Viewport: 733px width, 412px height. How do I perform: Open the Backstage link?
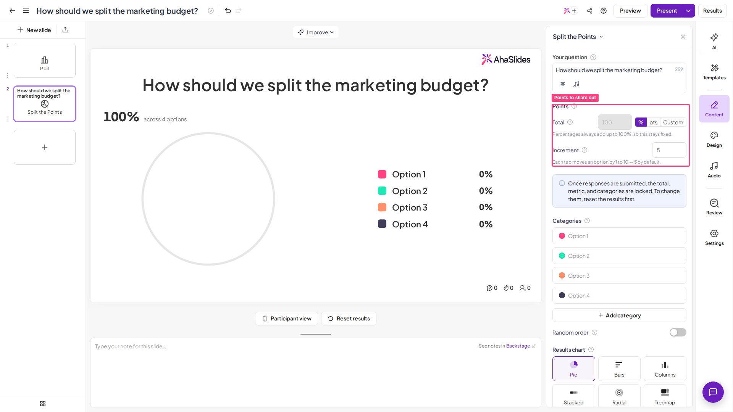click(x=520, y=346)
